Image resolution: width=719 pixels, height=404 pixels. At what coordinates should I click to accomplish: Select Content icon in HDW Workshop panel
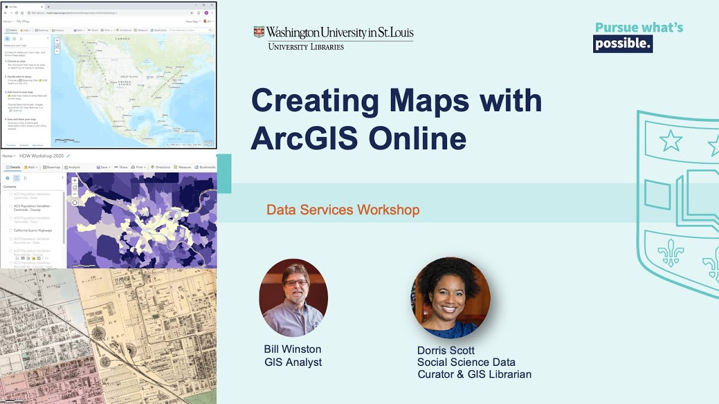16,178
